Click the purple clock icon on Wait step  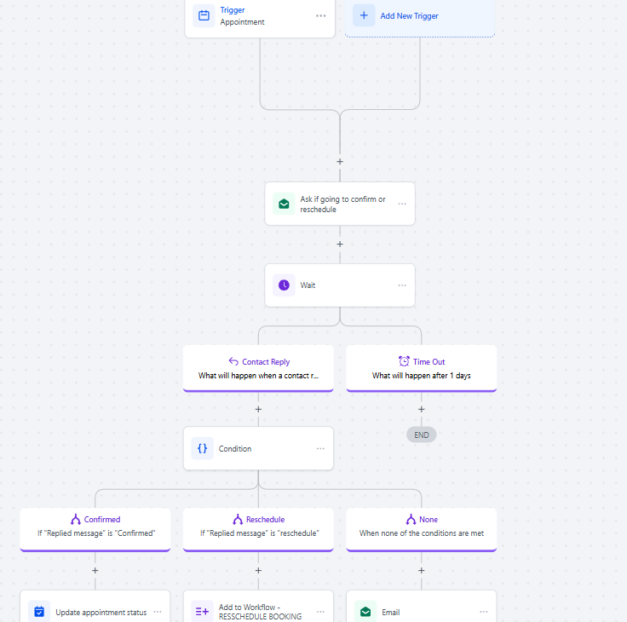point(284,285)
